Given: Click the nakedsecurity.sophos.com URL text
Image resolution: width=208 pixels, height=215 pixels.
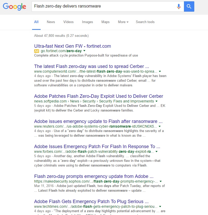Looking at the screenshot, I should pyautogui.click(x=96, y=181).
